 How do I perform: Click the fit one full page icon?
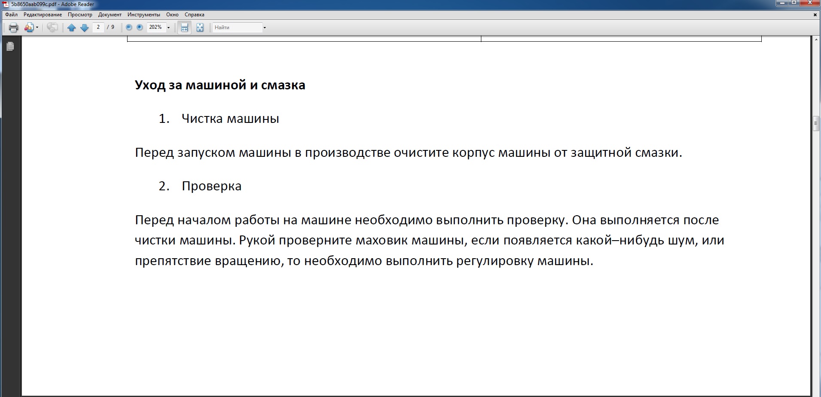200,27
